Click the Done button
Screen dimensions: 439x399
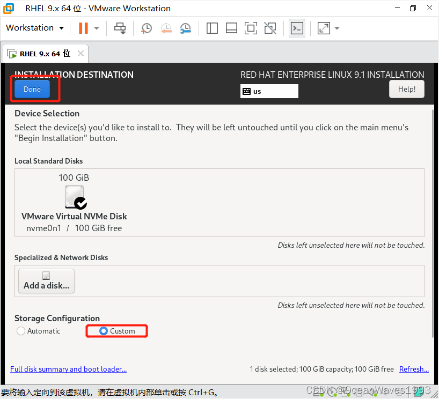coord(32,89)
